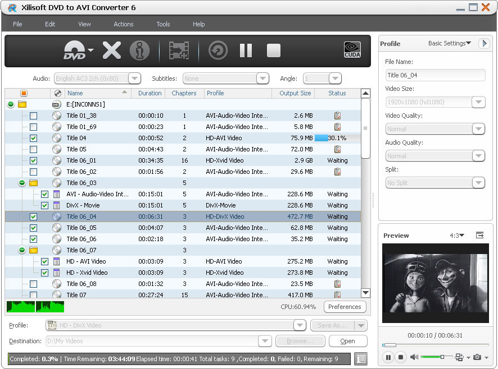The width and height of the screenshot is (498, 369).
Task: Check the Title 05 checkbox
Action: pyautogui.click(x=33, y=149)
